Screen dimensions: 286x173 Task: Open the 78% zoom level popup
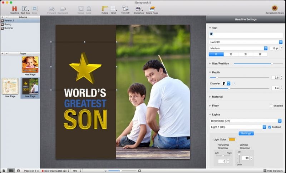coord(77,171)
